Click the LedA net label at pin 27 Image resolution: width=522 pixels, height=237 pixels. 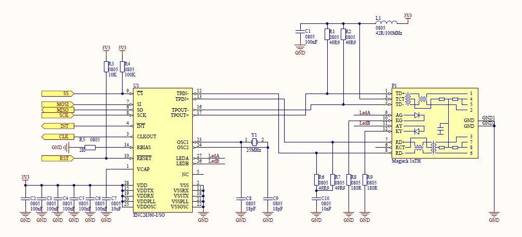[x=213, y=156]
